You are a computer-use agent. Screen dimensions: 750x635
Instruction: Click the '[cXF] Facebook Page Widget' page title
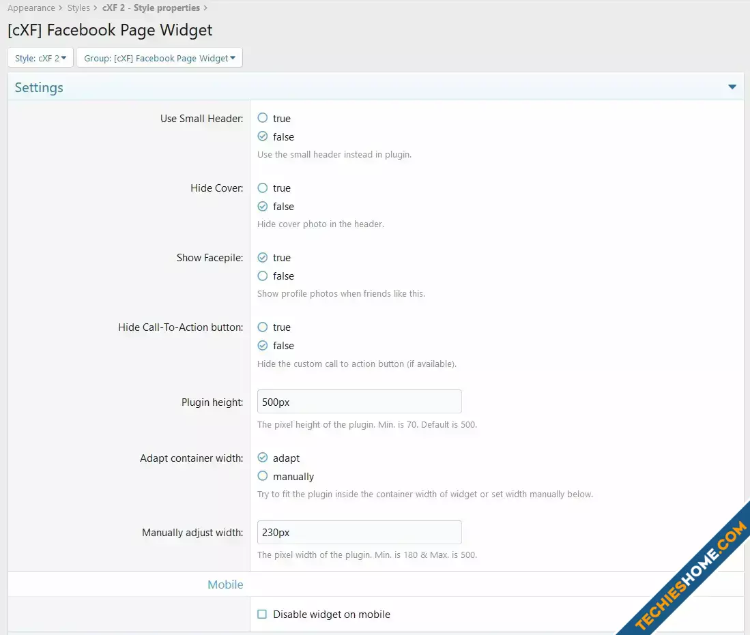coord(110,30)
